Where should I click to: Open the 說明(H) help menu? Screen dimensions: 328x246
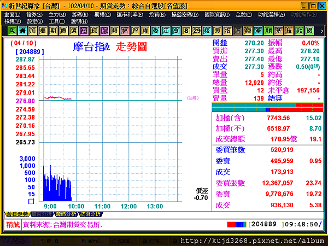click(79, 21)
